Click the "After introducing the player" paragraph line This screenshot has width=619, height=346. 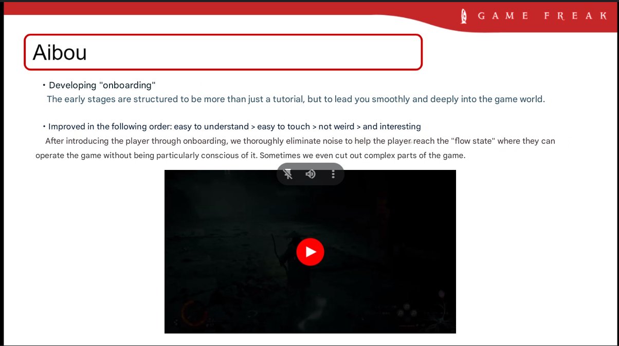300,141
